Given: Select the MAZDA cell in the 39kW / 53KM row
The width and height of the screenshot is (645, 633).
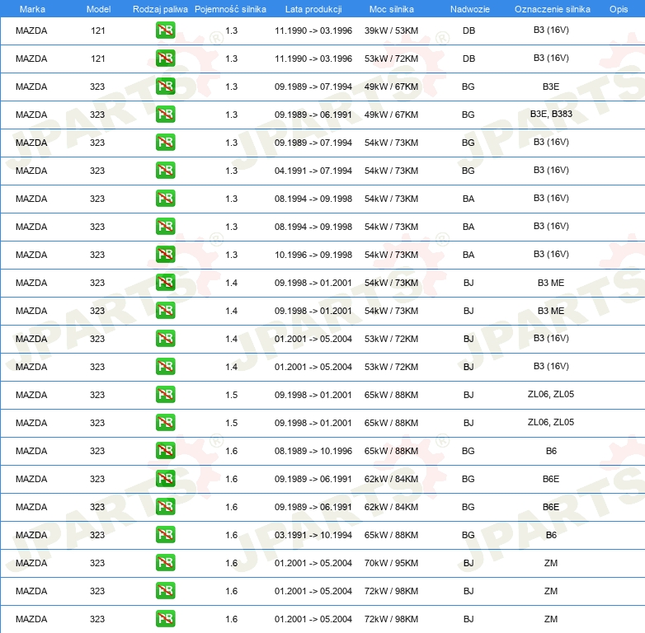Looking at the screenshot, I should click(31, 30).
